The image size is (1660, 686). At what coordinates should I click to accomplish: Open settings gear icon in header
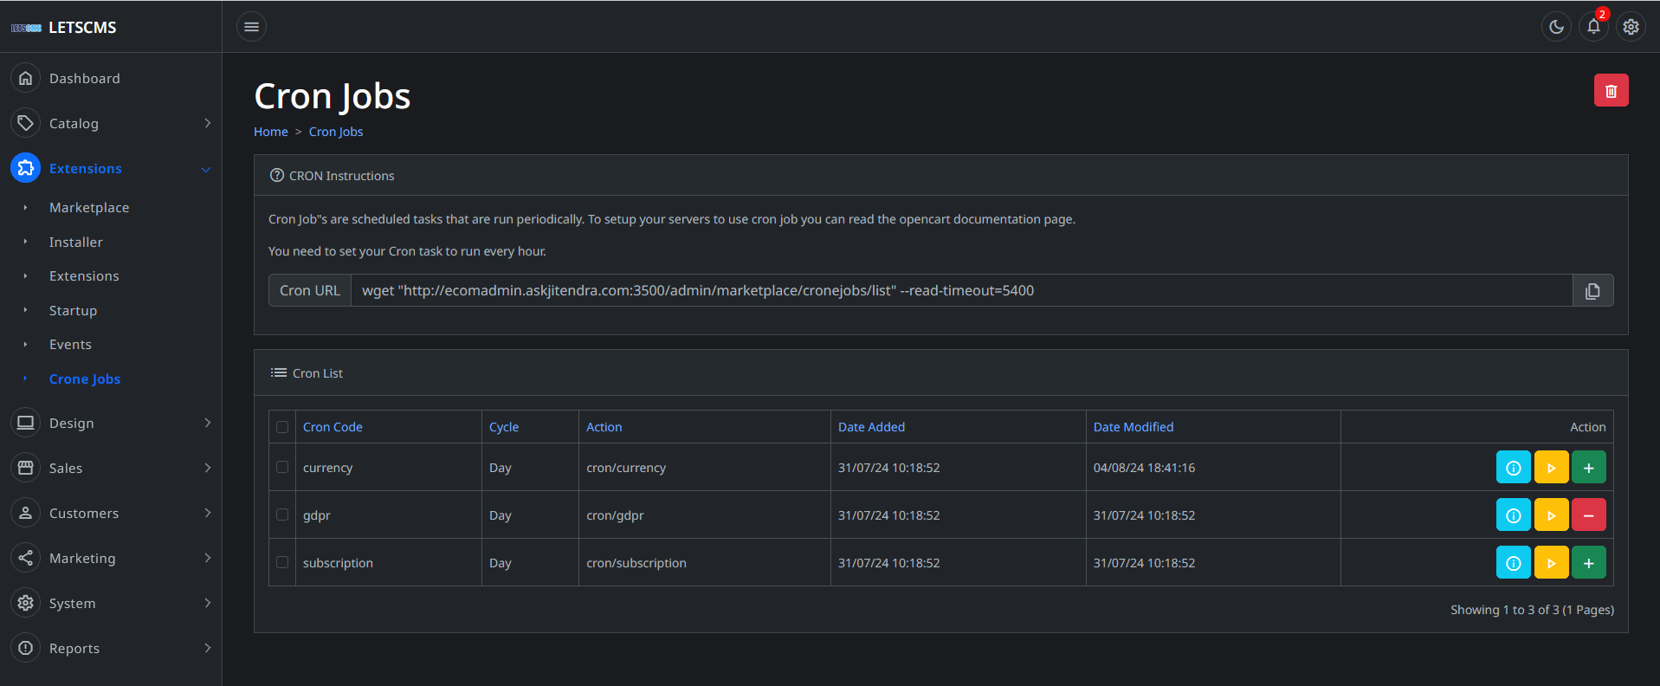(1631, 27)
